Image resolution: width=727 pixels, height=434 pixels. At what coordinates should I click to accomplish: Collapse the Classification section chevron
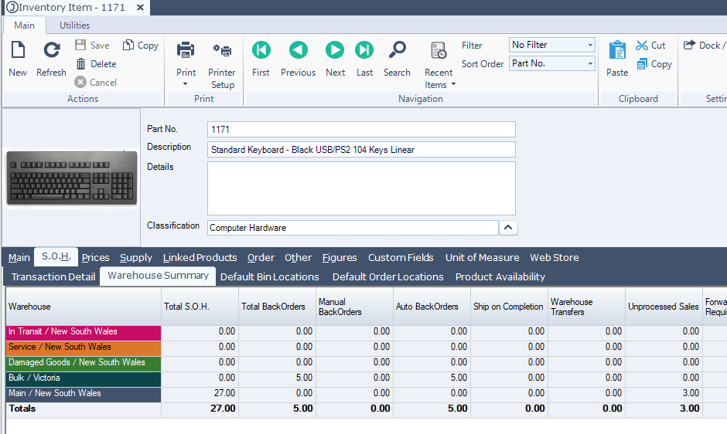(508, 228)
